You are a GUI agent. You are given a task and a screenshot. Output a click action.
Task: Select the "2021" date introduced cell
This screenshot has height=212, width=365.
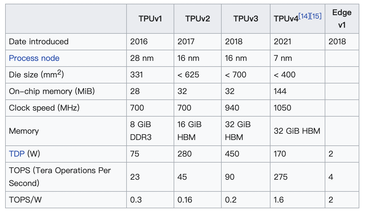click(282, 42)
